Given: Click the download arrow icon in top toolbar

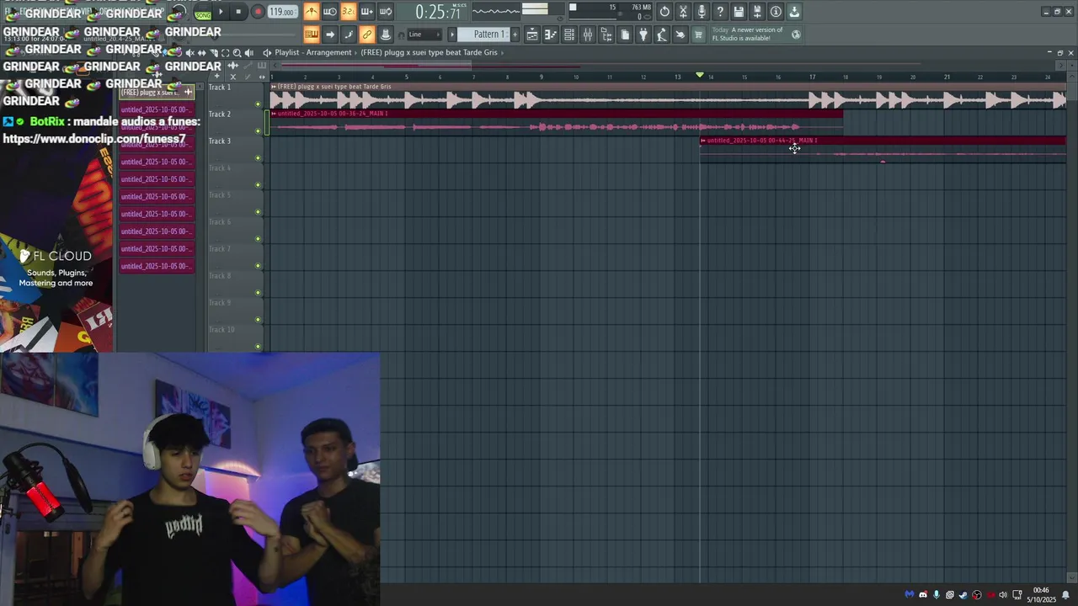Looking at the screenshot, I should pyautogui.click(x=794, y=12).
